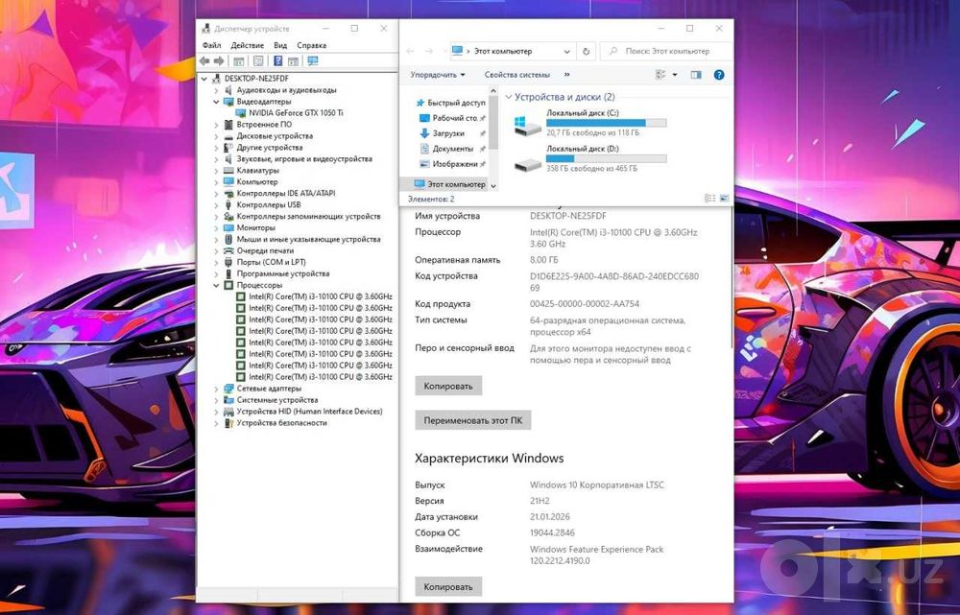Click the navigation pane scroll down arrow

[493, 185]
